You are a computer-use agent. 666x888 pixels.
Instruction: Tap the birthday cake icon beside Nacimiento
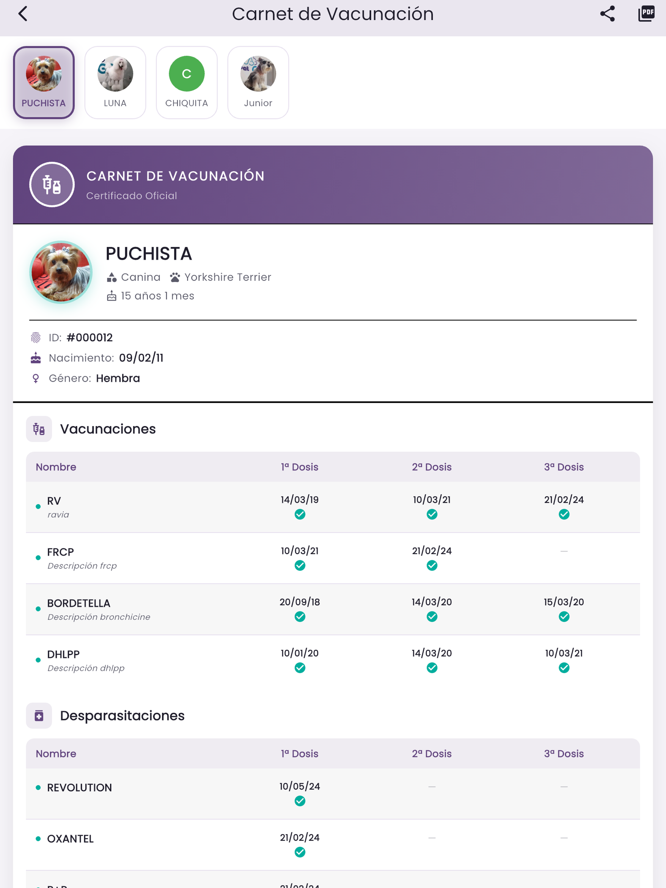coord(36,358)
